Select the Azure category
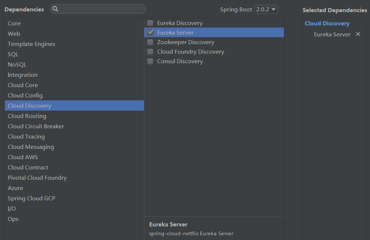 coord(74,188)
